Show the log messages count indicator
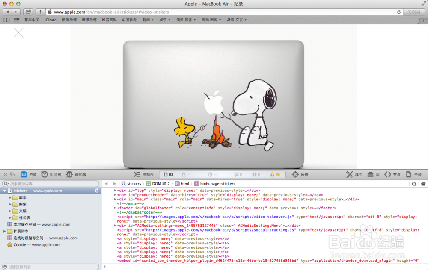 coord(238,175)
